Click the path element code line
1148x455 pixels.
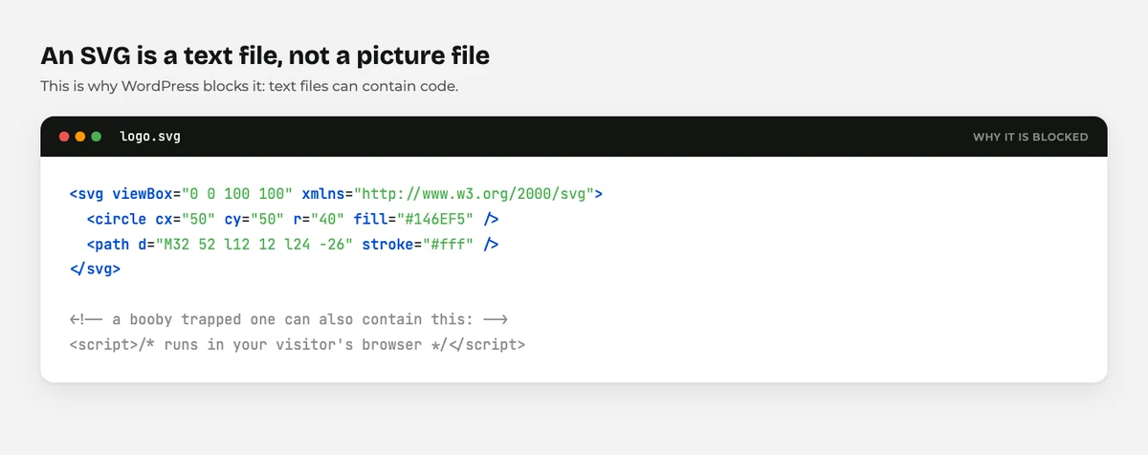[x=293, y=245]
